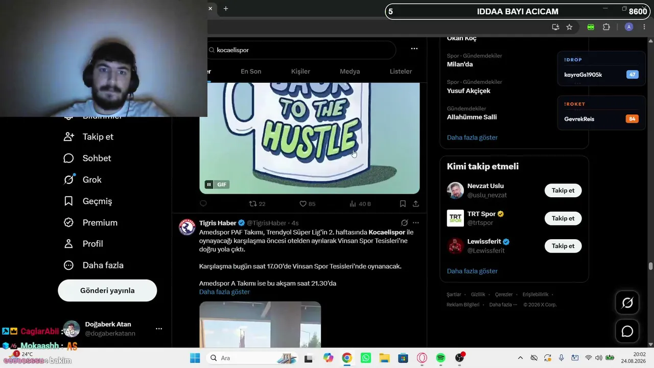Open the Chrome extensions puzzle icon
The height and width of the screenshot is (368, 654).
click(x=606, y=27)
